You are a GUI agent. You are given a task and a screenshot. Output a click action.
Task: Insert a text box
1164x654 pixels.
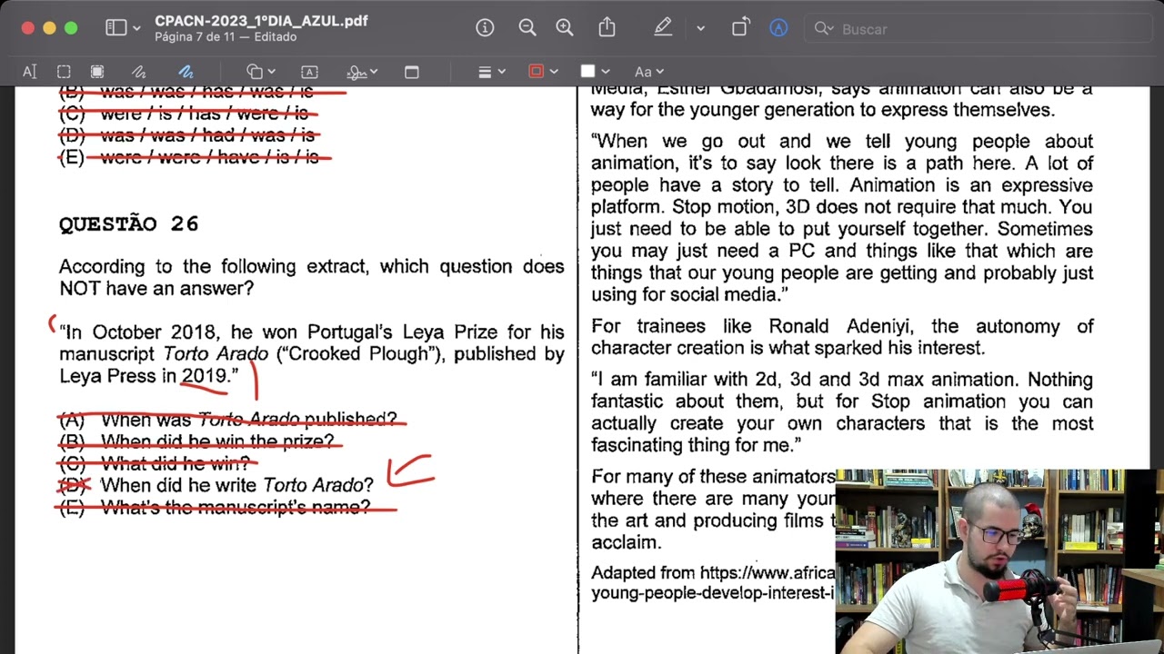pos(309,72)
